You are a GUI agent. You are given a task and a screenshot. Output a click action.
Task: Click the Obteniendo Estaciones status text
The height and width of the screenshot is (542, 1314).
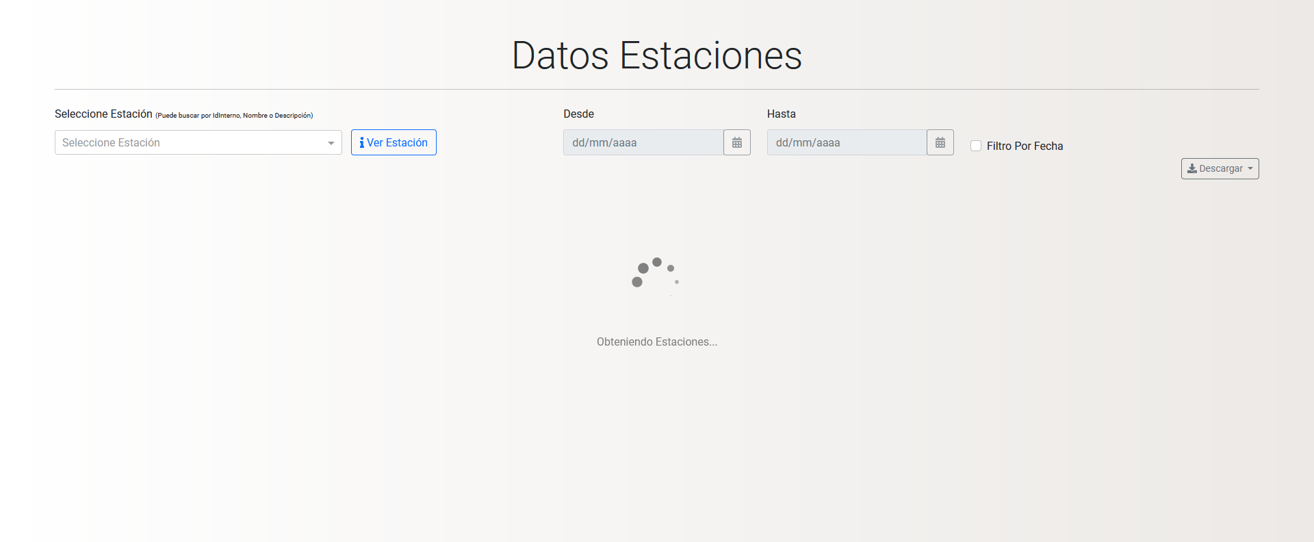tap(656, 341)
